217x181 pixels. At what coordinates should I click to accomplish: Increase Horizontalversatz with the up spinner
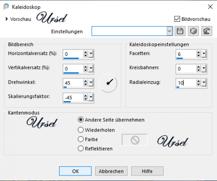pyautogui.click(x=86, y=52)
